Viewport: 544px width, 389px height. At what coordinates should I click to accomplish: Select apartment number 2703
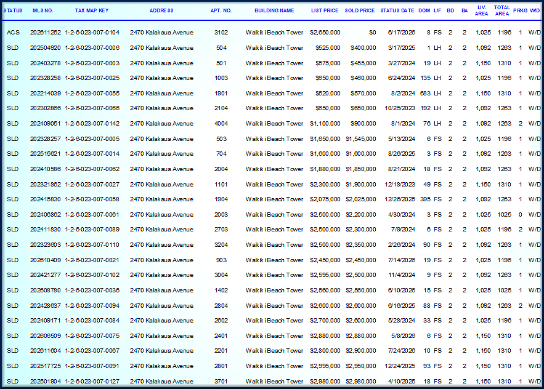[221, 230]
